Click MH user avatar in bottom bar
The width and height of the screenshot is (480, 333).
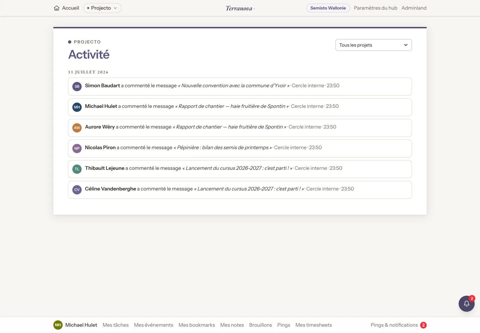58,325
